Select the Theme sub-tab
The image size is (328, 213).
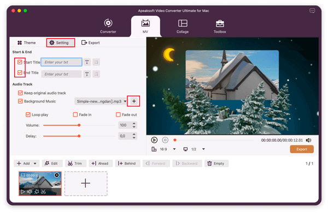27,42
